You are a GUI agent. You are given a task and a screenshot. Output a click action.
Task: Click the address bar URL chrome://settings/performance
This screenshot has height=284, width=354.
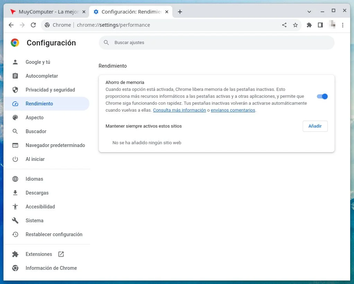coord(113,25)
